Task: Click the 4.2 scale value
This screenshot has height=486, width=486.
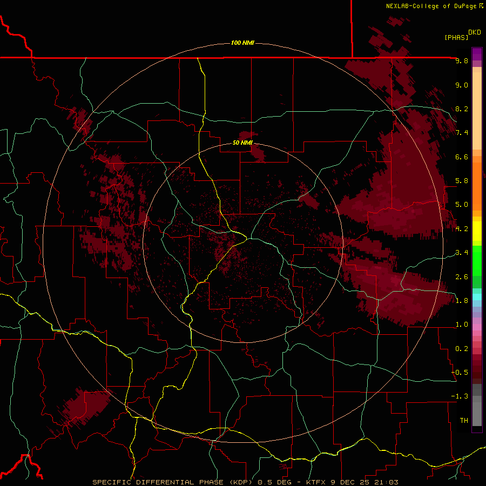Action: tap(462, 229)
